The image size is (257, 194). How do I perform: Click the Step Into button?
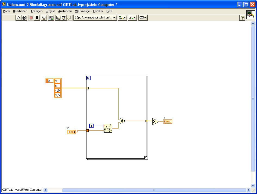point(58,18)
